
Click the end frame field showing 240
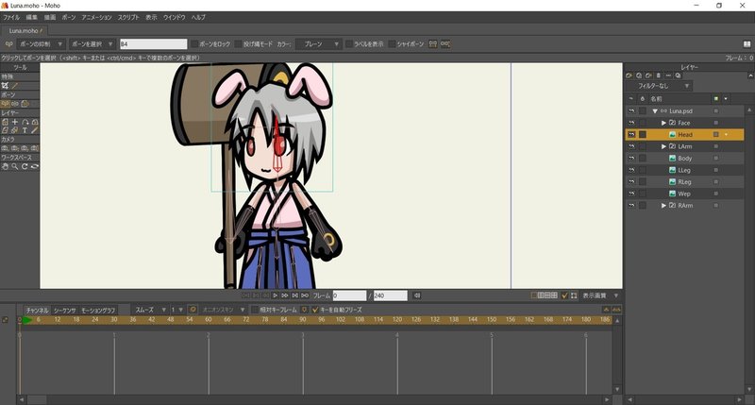click(x=391, y=295)
